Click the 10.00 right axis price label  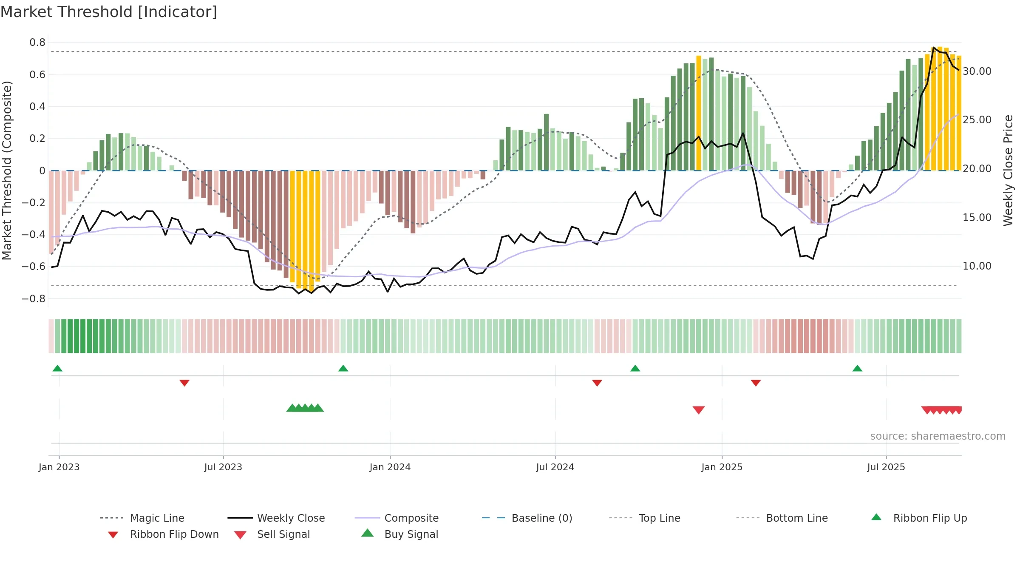tap(977, 266)
